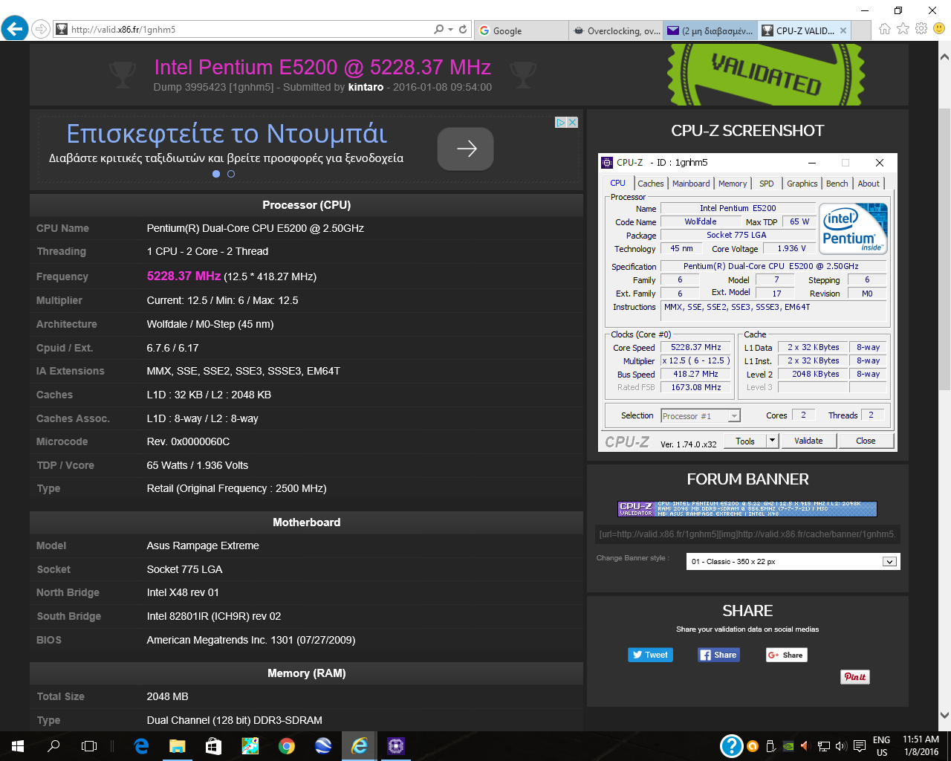This screenshot has width=951, height=761.
Task: Open the Windows Start button
Action: click(x=18, y=746)
